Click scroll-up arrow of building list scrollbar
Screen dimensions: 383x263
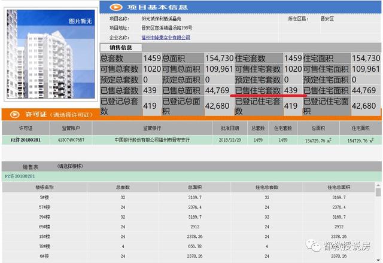(378, 185)
